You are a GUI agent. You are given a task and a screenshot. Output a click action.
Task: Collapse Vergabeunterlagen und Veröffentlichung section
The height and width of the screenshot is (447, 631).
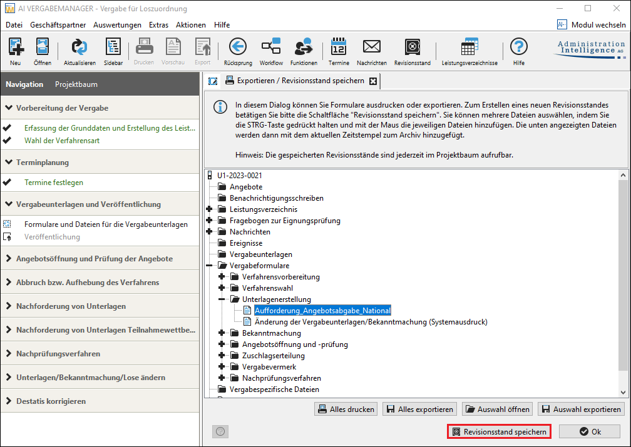tap(9, 204)
